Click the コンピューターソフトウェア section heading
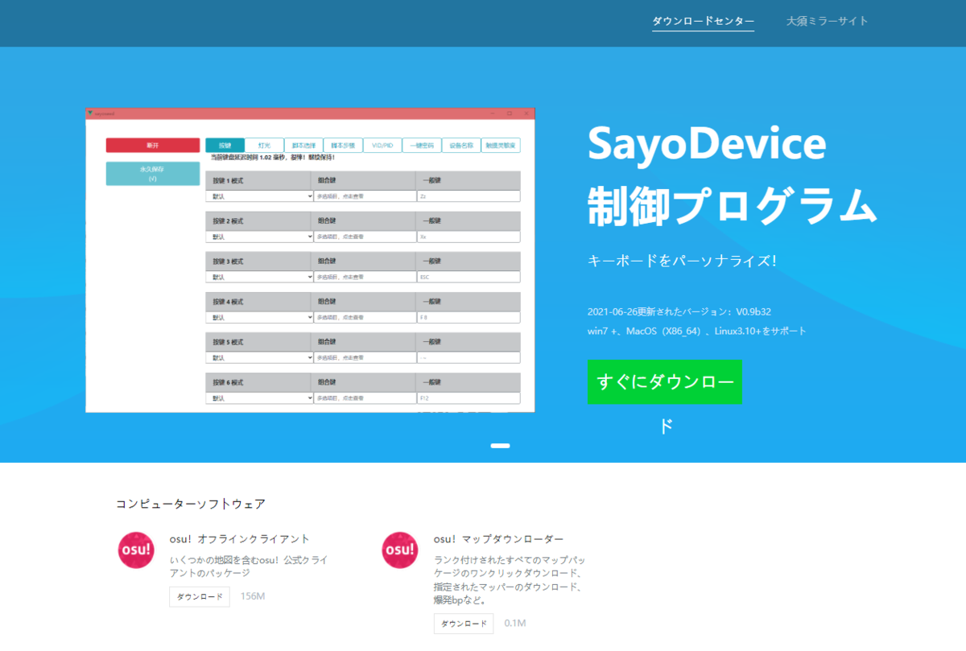 point(191,504)
